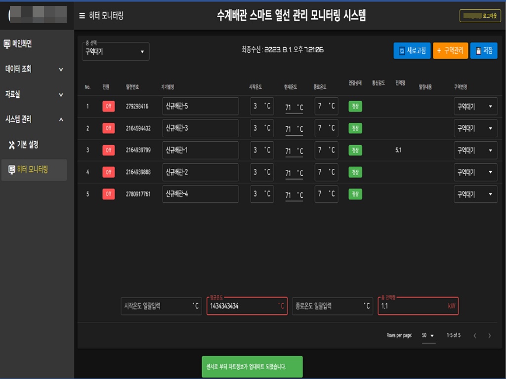Change Rows per page value 50
Screen dimensions: 506x379
(428, 336)
